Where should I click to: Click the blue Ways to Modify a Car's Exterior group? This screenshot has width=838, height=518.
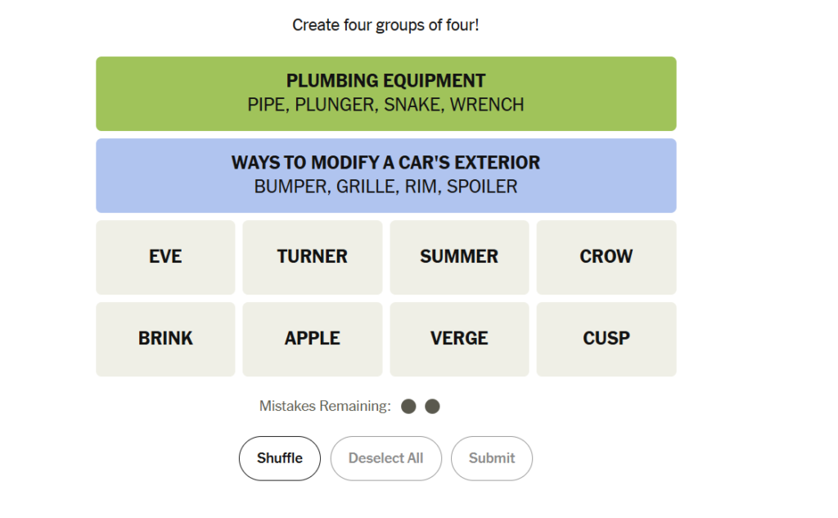click(x=386, y=175)
